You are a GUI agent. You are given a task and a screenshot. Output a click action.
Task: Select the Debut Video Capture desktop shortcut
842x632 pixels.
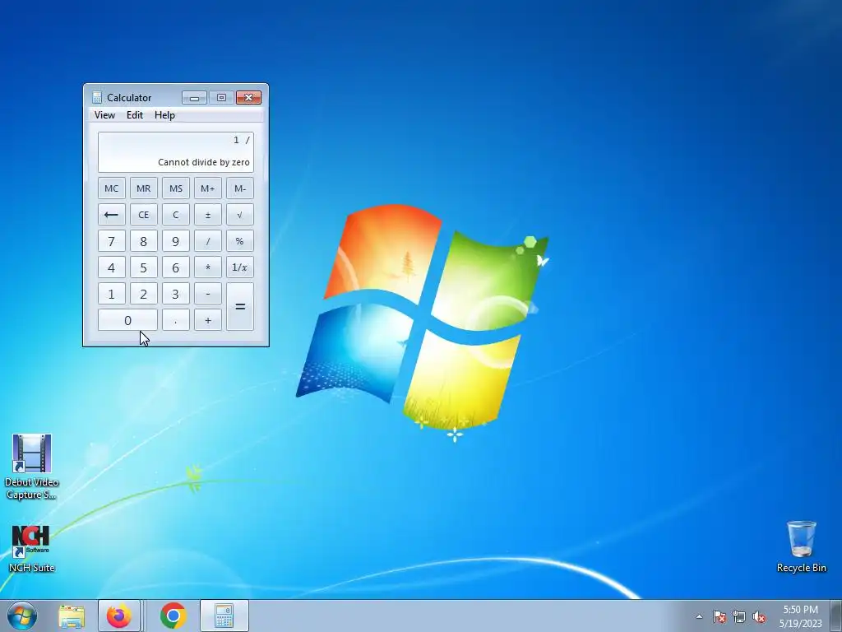[31, 467]
